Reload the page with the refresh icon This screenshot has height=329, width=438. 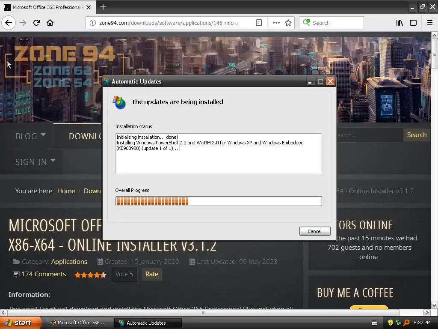click(x=36, y=23)
